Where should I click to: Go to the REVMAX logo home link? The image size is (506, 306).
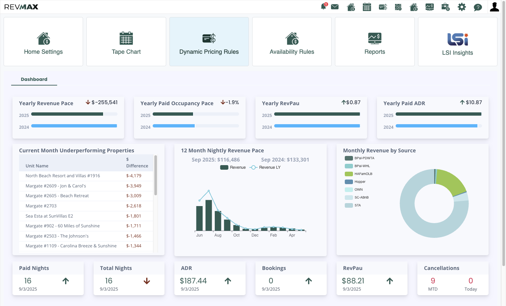pos(21,7)
